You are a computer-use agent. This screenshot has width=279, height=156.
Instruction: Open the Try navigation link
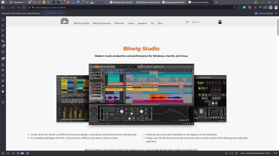point(153,23)
